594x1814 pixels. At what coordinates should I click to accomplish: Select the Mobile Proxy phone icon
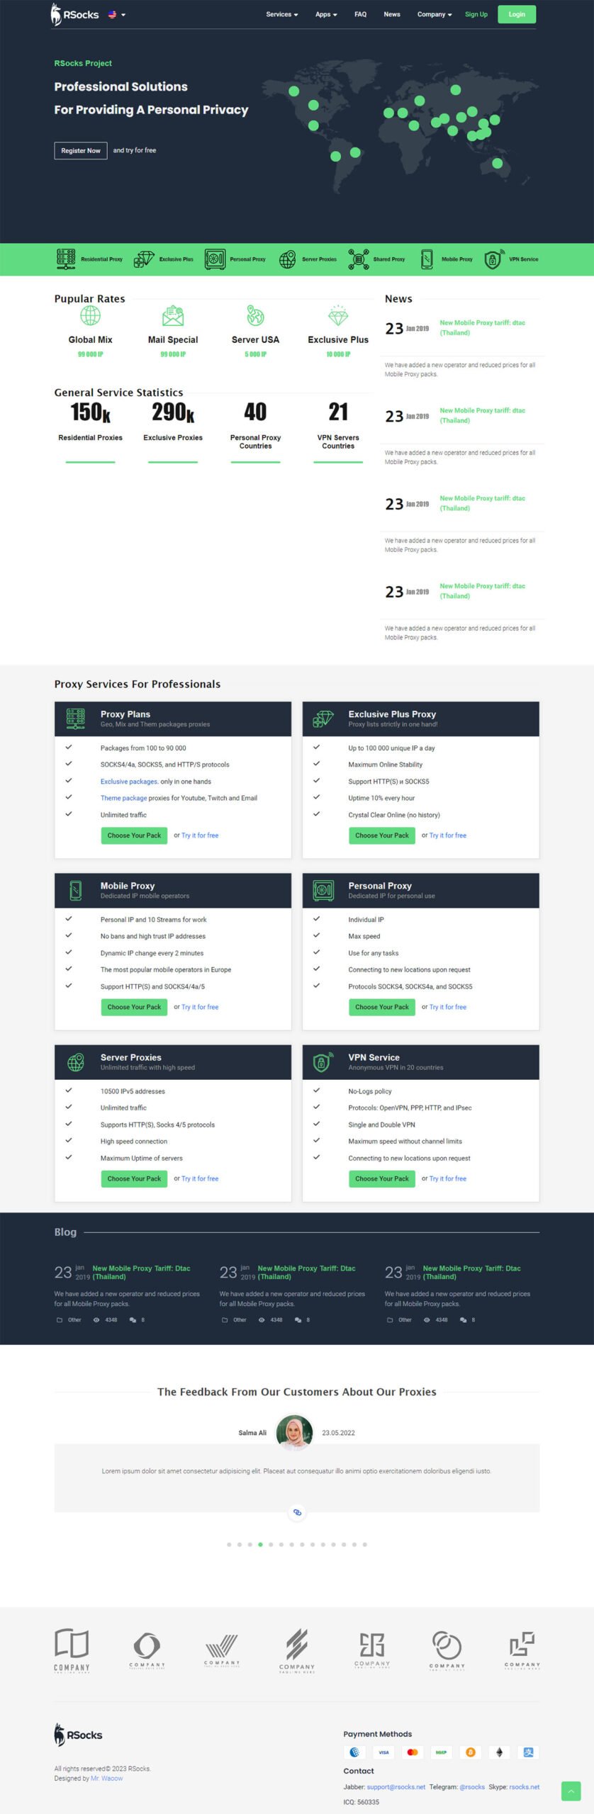(x=427, y=259)
